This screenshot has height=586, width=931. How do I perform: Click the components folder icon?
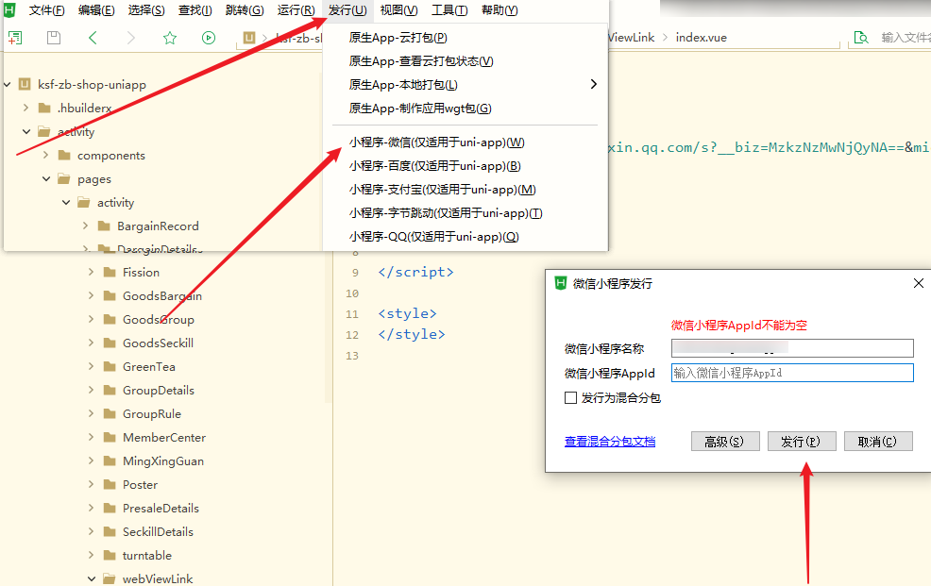(64, 156)
